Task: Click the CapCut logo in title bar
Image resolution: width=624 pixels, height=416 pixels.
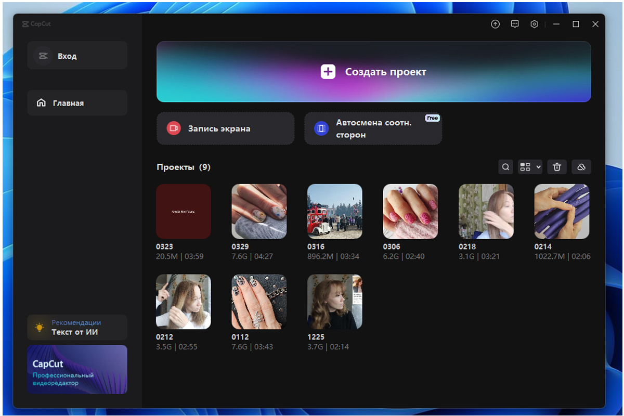Action: pos(36,24)
